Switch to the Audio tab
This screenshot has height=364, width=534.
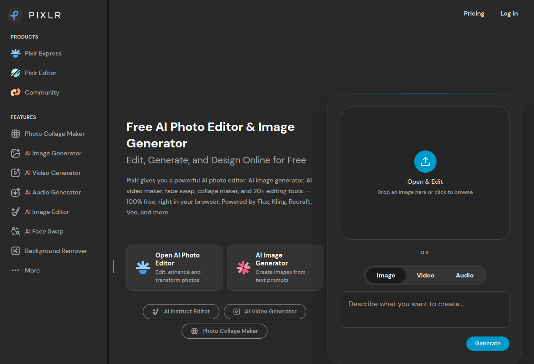(x=465, y=275)
